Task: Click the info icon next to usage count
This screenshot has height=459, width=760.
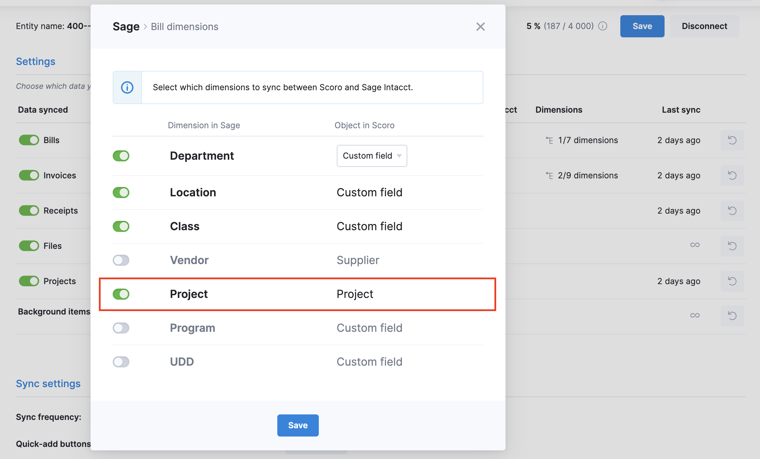Action: click(x=603, y=26)
